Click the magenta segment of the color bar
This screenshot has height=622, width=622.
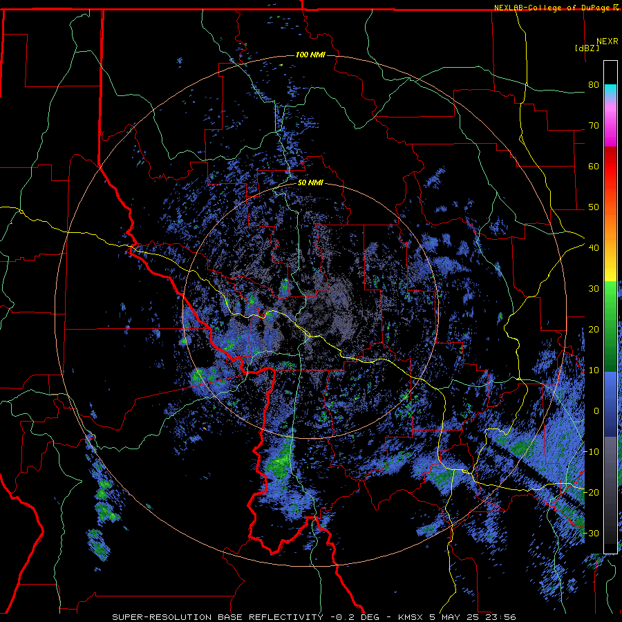coord(610,127)
